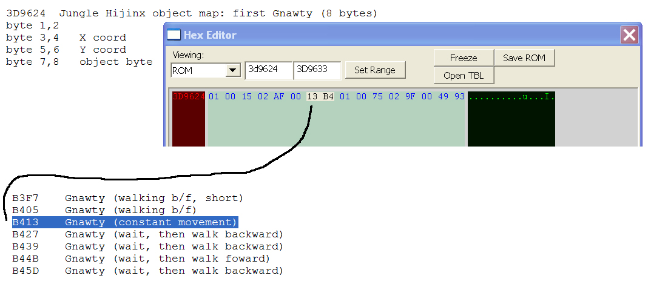Click the Save ROM button
This screenshot has height=287, width=651.
(x=524, y=58)
